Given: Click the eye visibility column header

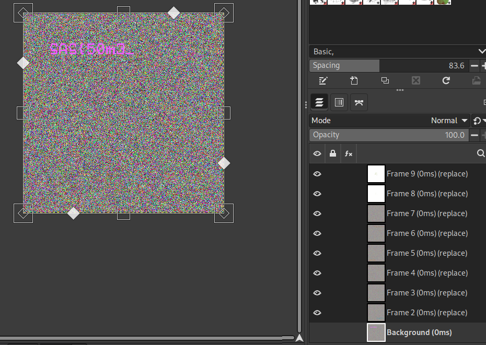Looking at the screenshot, I should click(317, 153).
